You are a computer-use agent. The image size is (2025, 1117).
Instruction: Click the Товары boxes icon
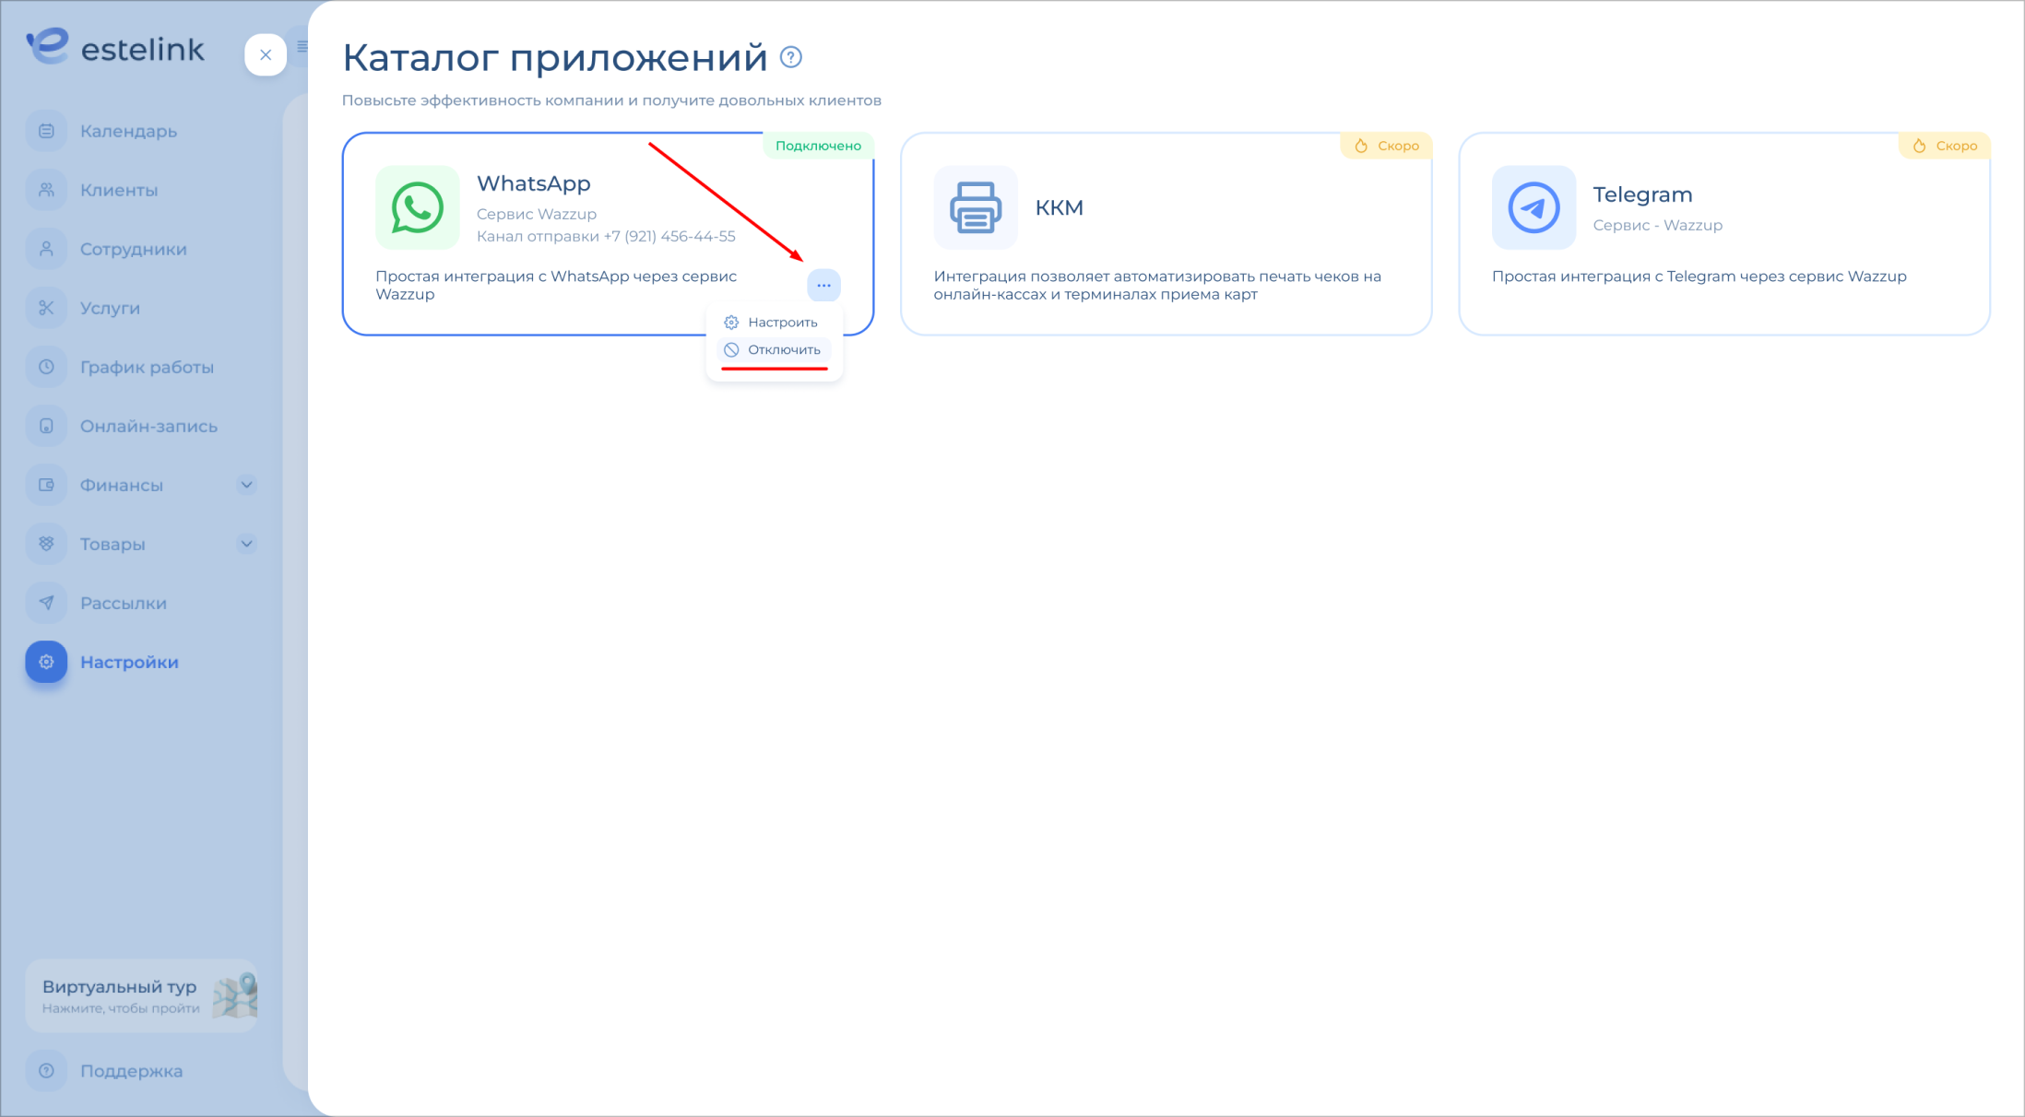(46, 544)
